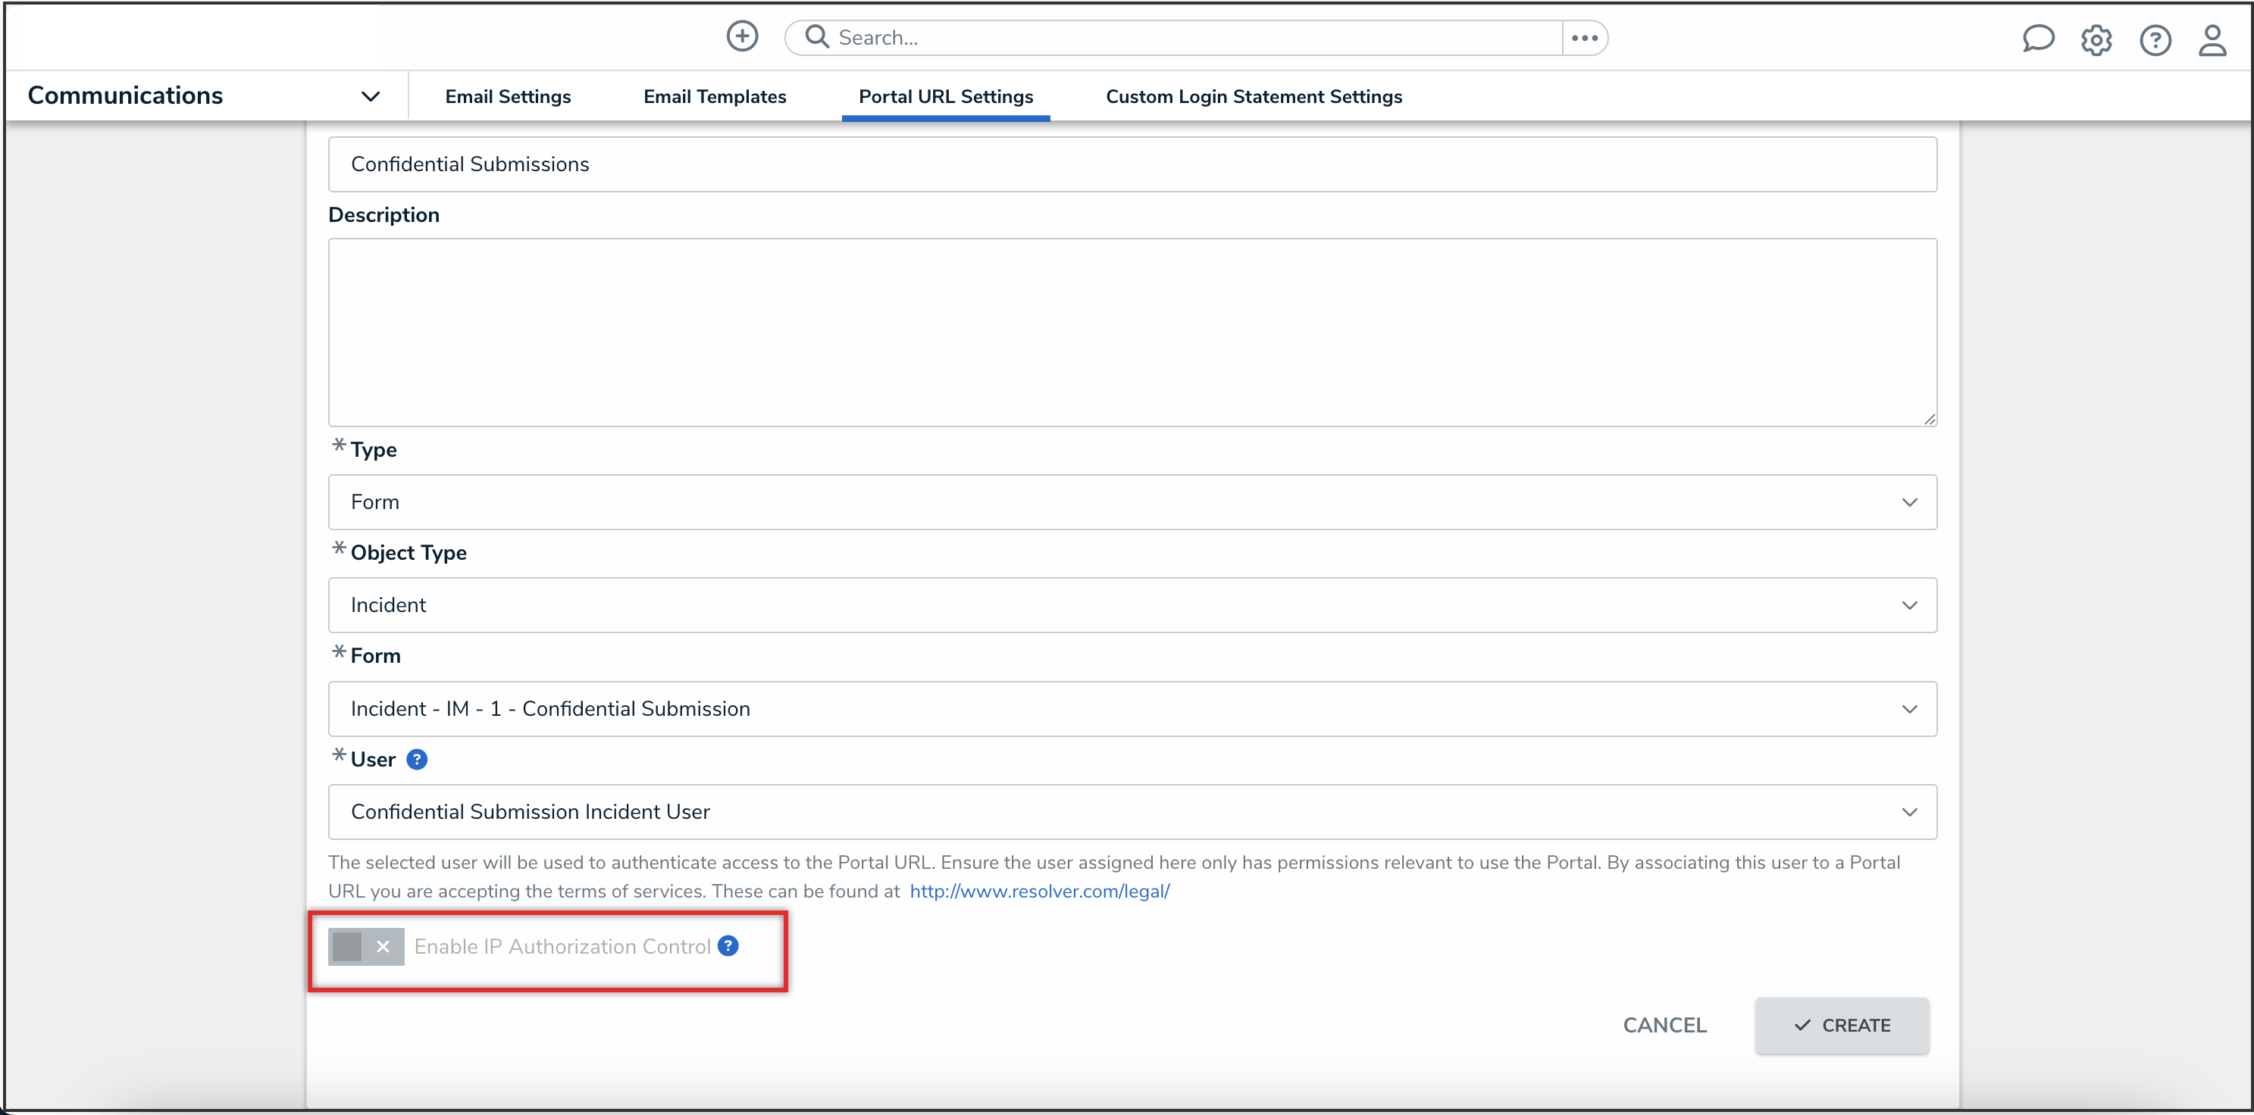Open the chat bubble messages icon
The height and width of the screenshot is (1115, 2254).
tap(2037, 39)
